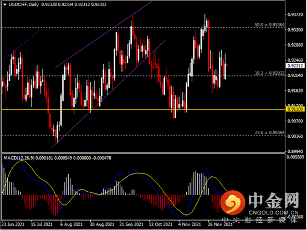This screenshot has height=230, width=307.
Task: Select the 21 Sep 2021 date label
Action: [131, 224]
